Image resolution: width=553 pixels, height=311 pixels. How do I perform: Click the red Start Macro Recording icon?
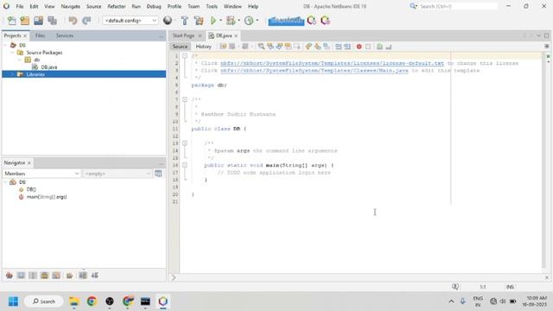[359, 47]
